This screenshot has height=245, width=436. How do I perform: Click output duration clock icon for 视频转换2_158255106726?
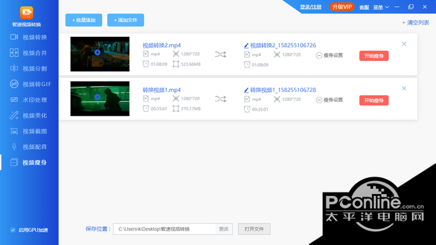pos(247,65)
